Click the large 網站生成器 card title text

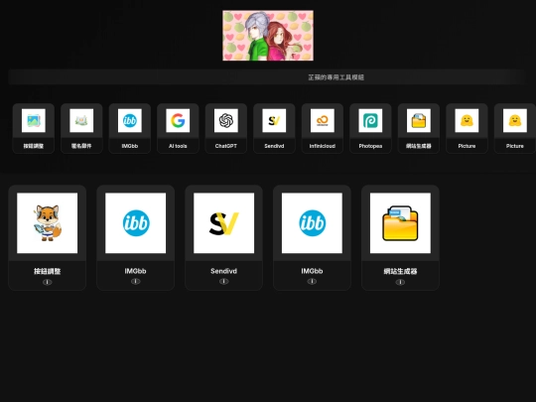click(400, 271)
